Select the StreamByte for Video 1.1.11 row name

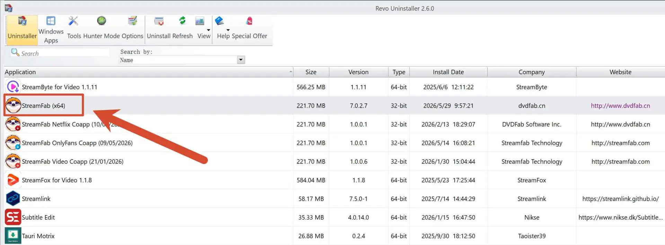pos(60,87)
